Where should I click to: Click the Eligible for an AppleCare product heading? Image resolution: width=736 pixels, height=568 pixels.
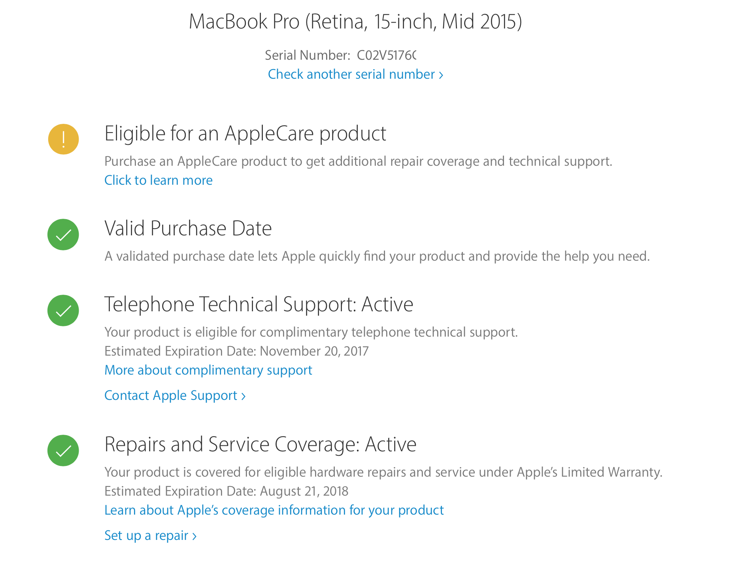pyautogui.click(x=245, y=134)
